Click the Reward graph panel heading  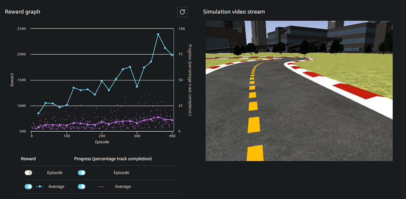click(22, 12)
